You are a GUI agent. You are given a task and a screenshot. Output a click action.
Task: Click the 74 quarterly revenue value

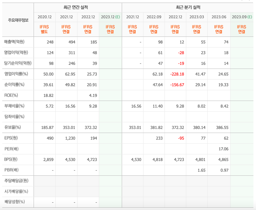point(226,42)
